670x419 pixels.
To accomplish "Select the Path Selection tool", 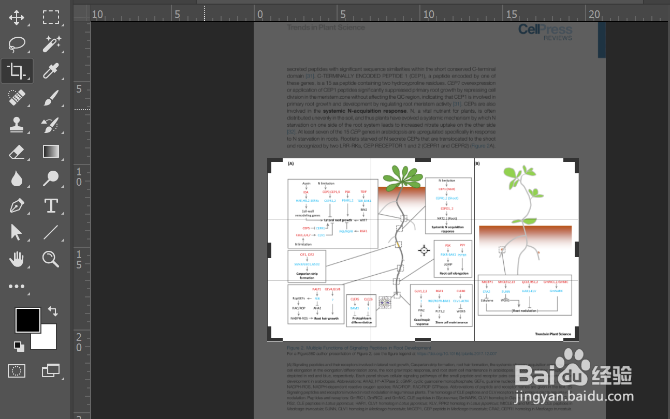I will coord(17,232).
